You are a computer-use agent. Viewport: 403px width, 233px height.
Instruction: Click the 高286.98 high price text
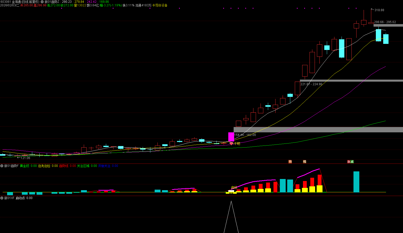(x=40, y=5)
